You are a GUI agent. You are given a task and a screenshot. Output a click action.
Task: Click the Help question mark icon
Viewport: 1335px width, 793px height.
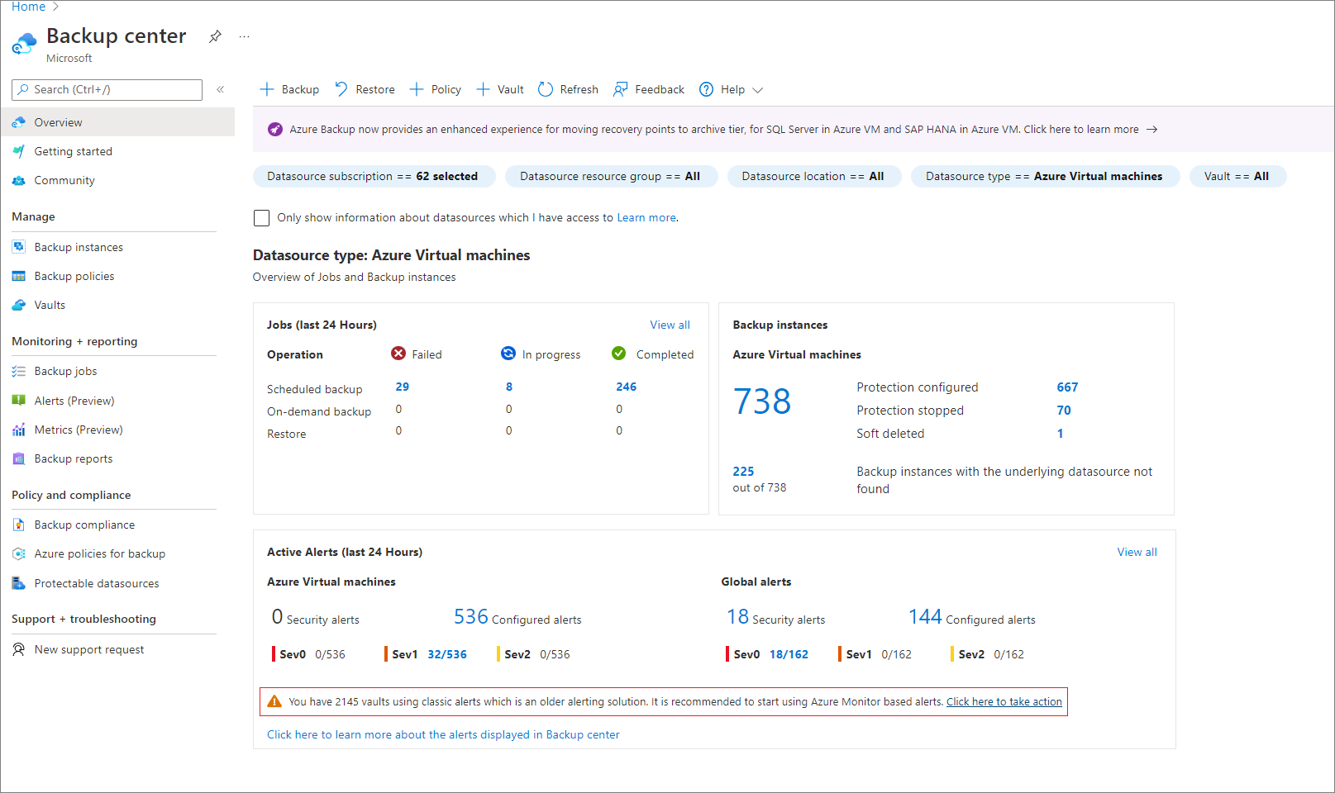pos(706,89)
